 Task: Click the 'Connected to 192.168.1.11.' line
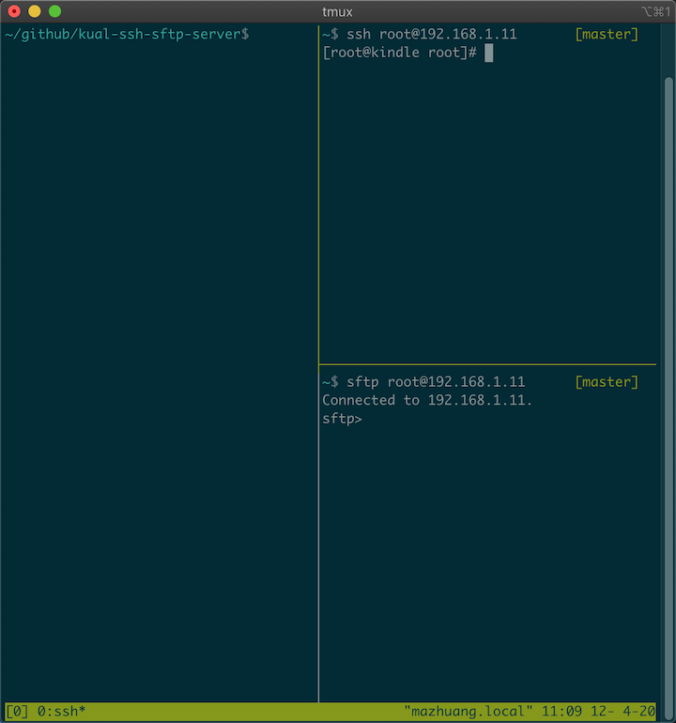[x=427, y=400]
